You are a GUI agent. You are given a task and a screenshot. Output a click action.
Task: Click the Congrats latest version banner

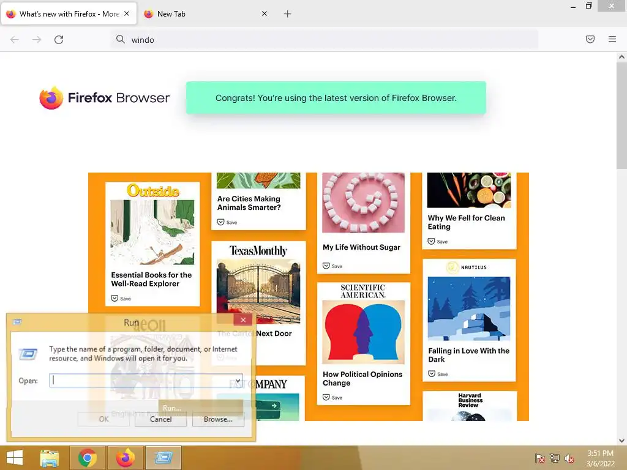point(336,98)
